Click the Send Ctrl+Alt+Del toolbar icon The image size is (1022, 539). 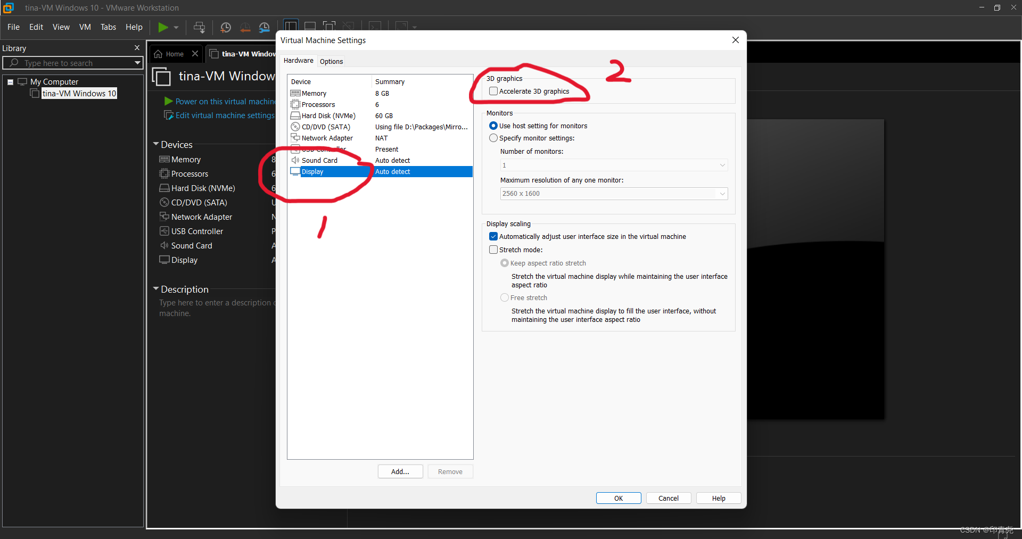(x=200, y=27)
